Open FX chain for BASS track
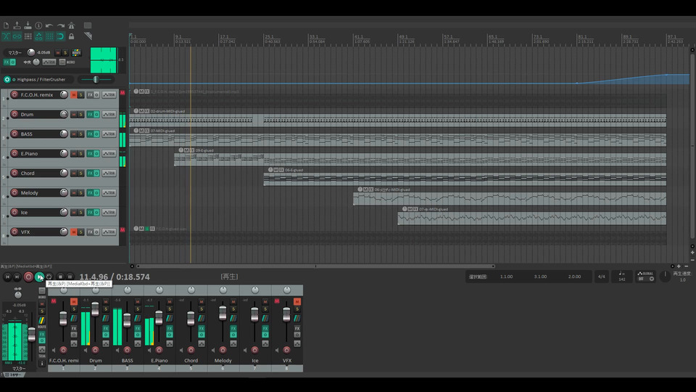 click(90, 134)
